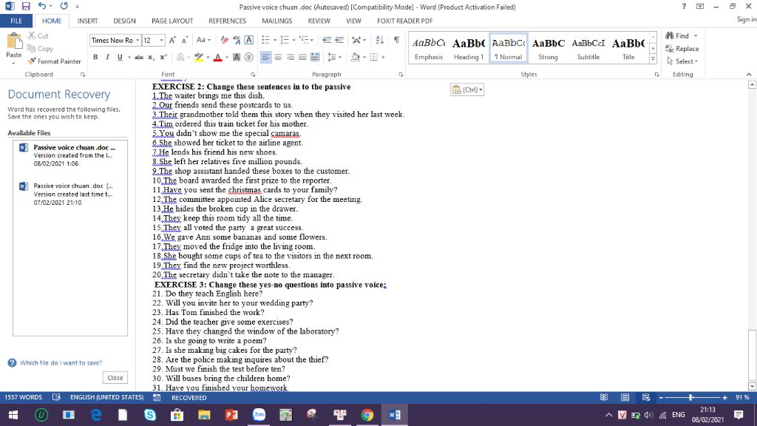Apply the Heading 1 style
The height and width of the screenshot is (426, 757).
(468, 48)
